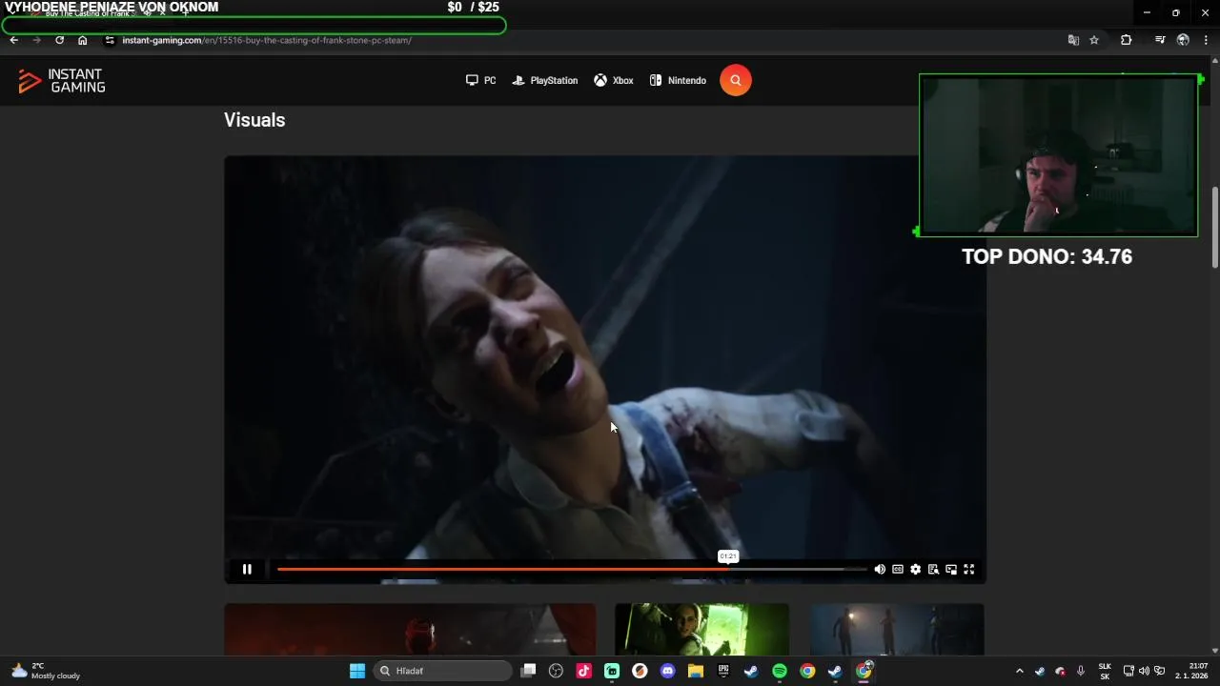
Task: Open the PC platform menu
Action: click(480, 81)
